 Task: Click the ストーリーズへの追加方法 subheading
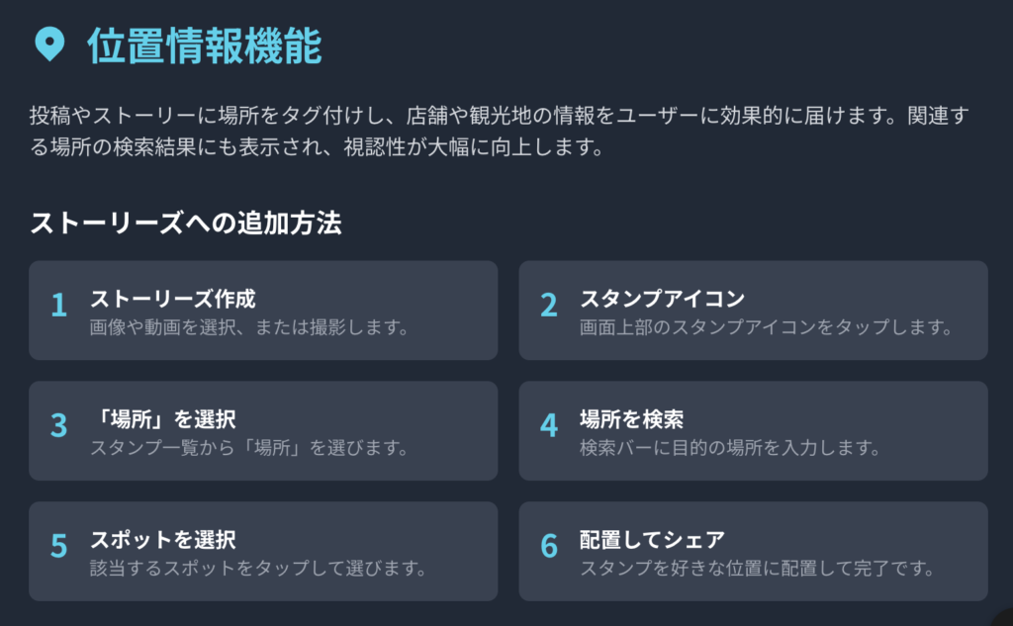pyautogui.click(x=186, y=223)
